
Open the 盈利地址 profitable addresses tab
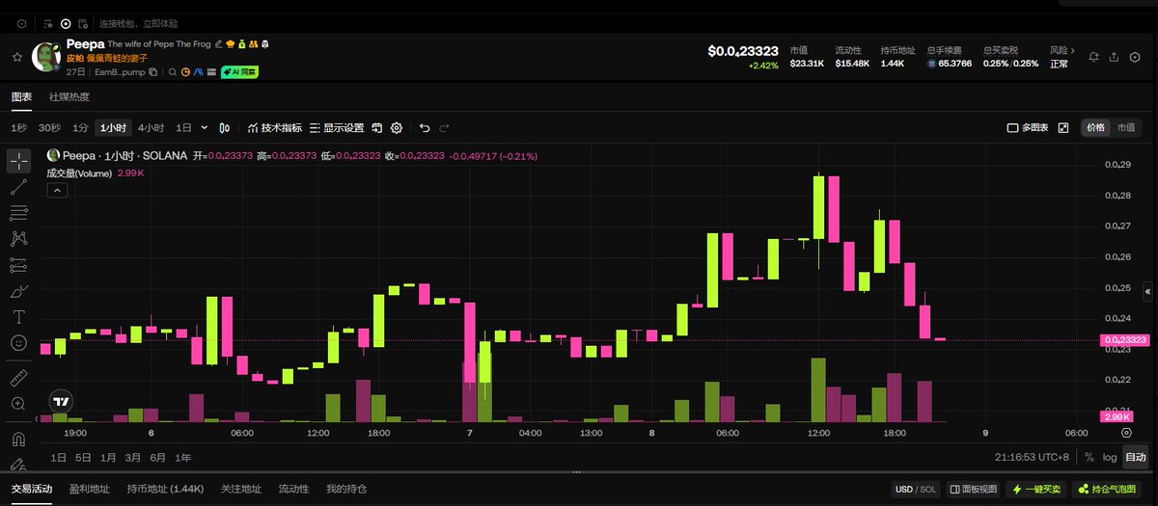89,489
